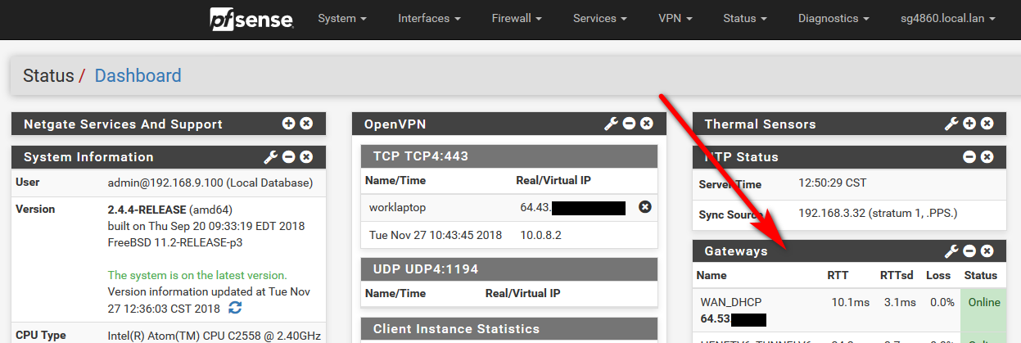Click the Dashboard breadcrumb link

pos(138,76)
